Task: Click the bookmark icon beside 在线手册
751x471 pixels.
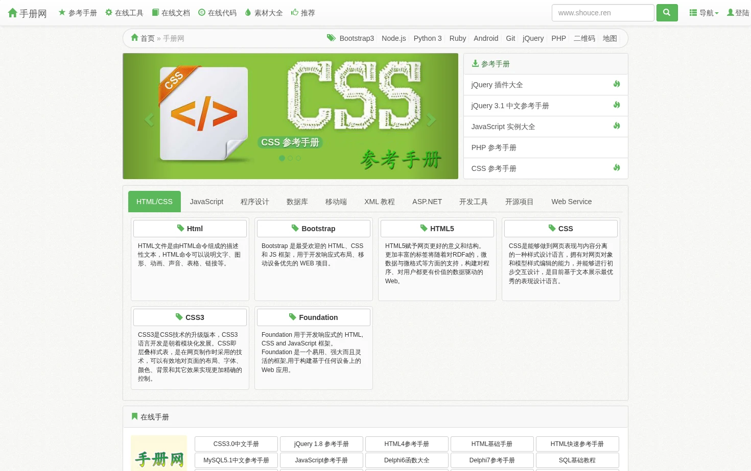Action: point(135,416)
